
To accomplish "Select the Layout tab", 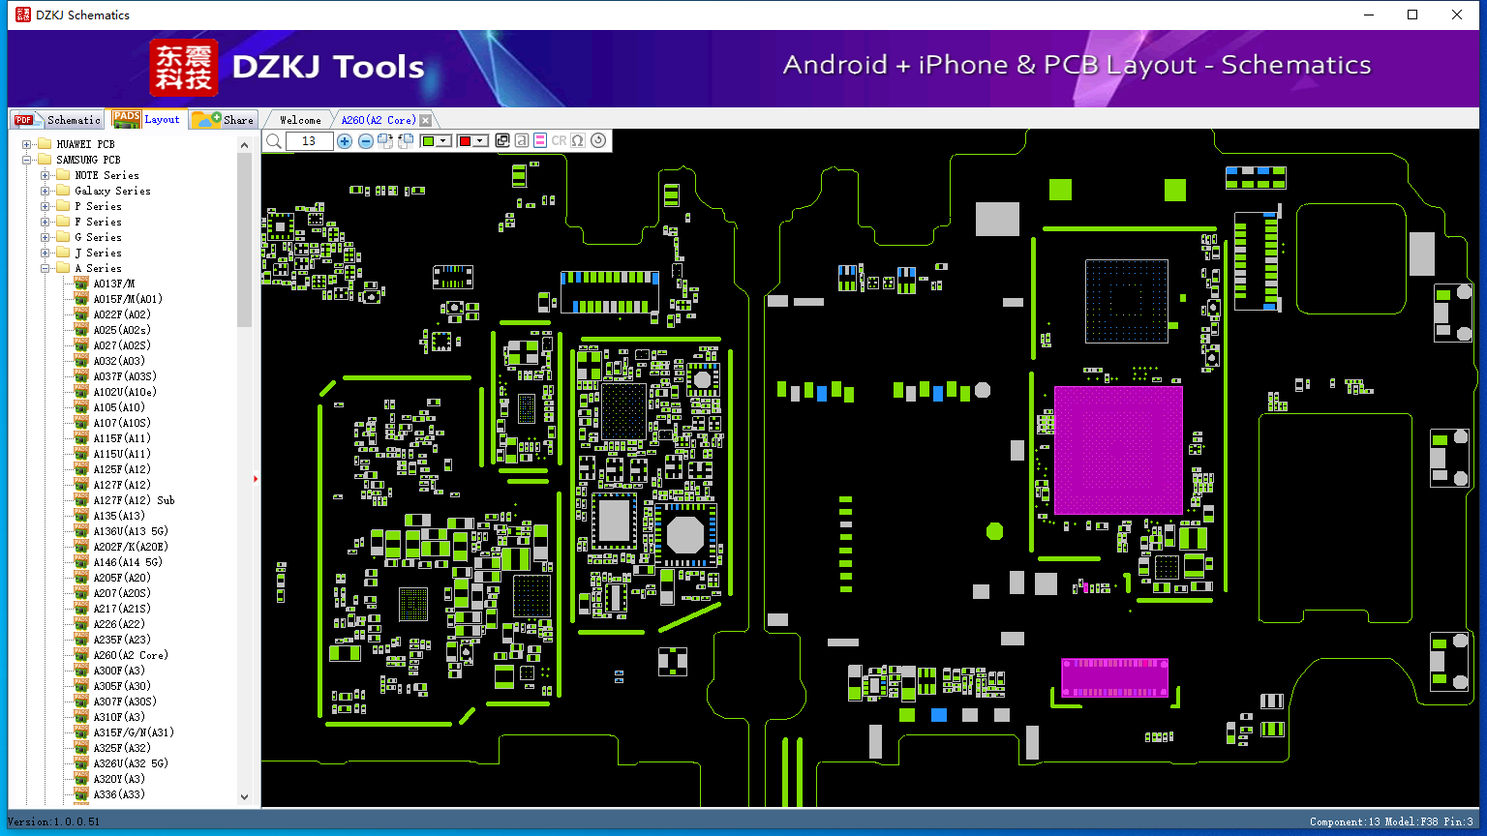I will [x=146, y=119].
